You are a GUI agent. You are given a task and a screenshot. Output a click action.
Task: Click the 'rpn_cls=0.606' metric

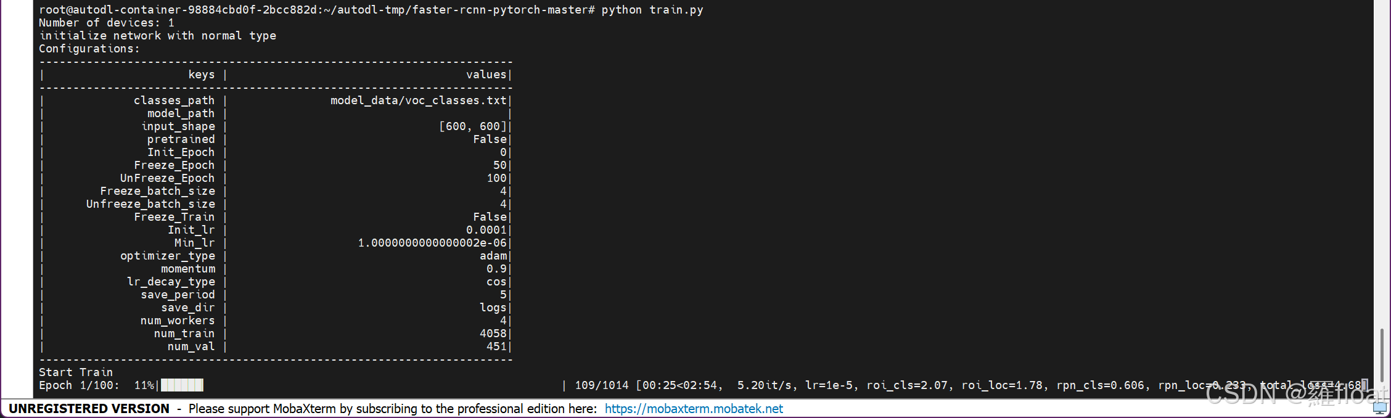[x=1100, y=385]
